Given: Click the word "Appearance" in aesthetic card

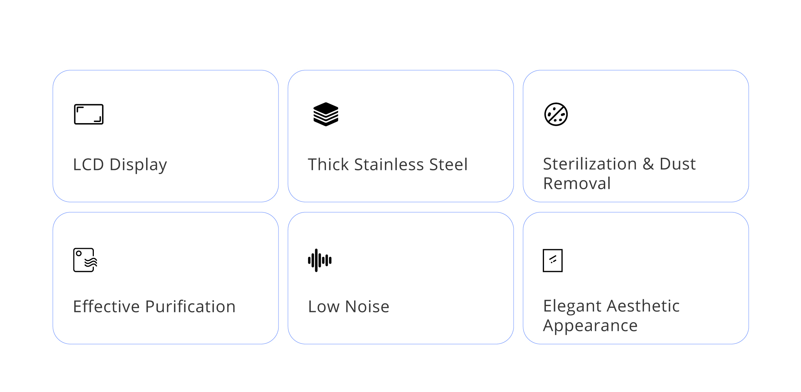Looking at the screenshot, I should coord(590,326).
